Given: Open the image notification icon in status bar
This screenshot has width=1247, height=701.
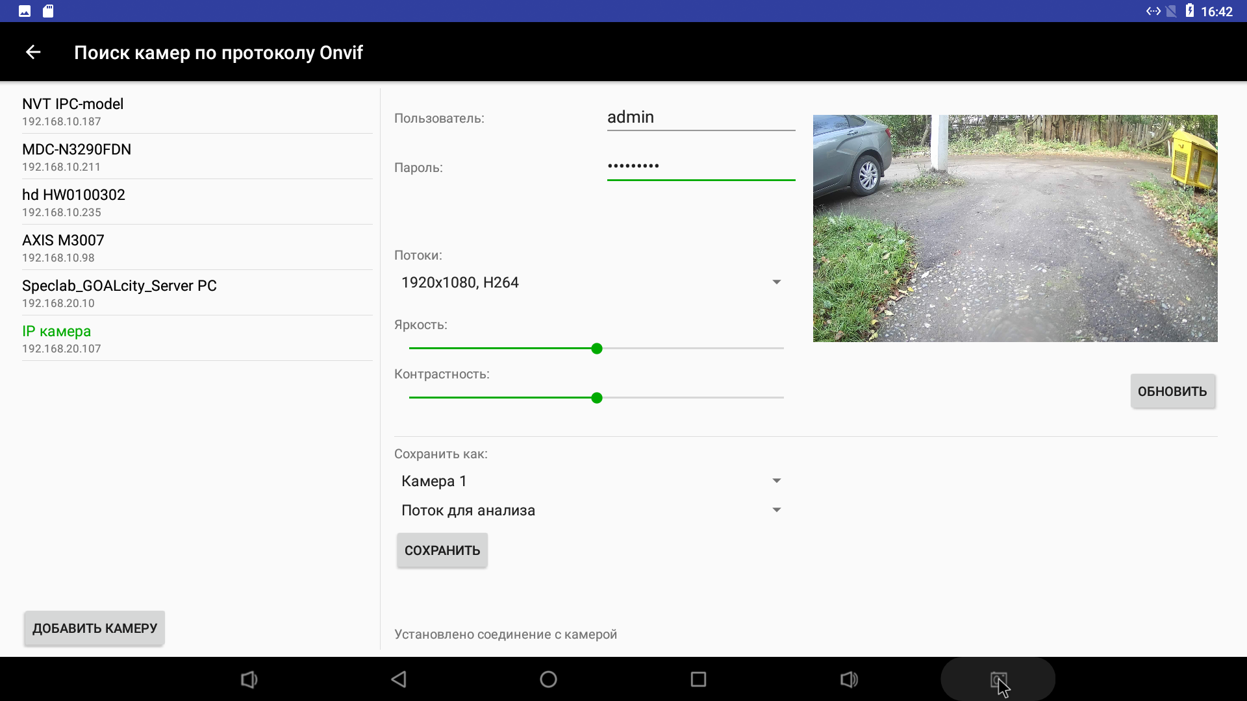Looking at the screenshot, I should tap(25, 11).
